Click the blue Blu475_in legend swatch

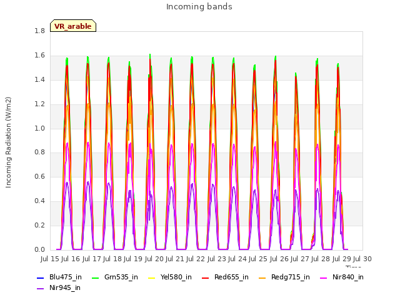(41, 277)
